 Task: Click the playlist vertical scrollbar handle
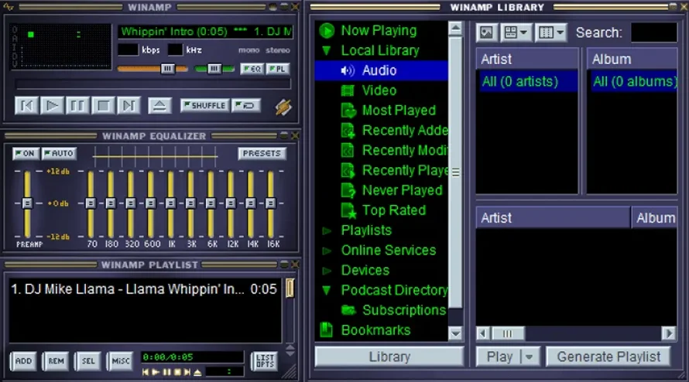(x=290, y=288)
